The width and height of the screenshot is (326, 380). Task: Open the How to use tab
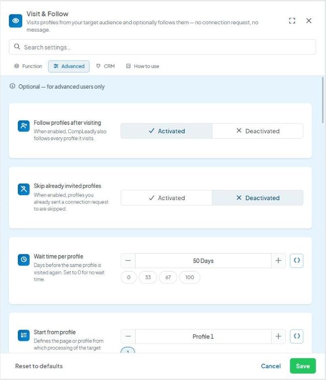[x=142, y=66]
